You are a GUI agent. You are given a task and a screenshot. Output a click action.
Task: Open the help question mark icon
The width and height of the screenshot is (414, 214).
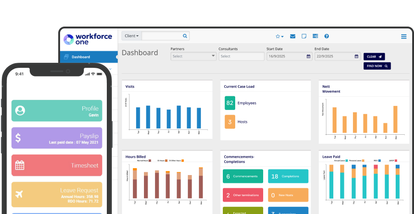point(326,36)
